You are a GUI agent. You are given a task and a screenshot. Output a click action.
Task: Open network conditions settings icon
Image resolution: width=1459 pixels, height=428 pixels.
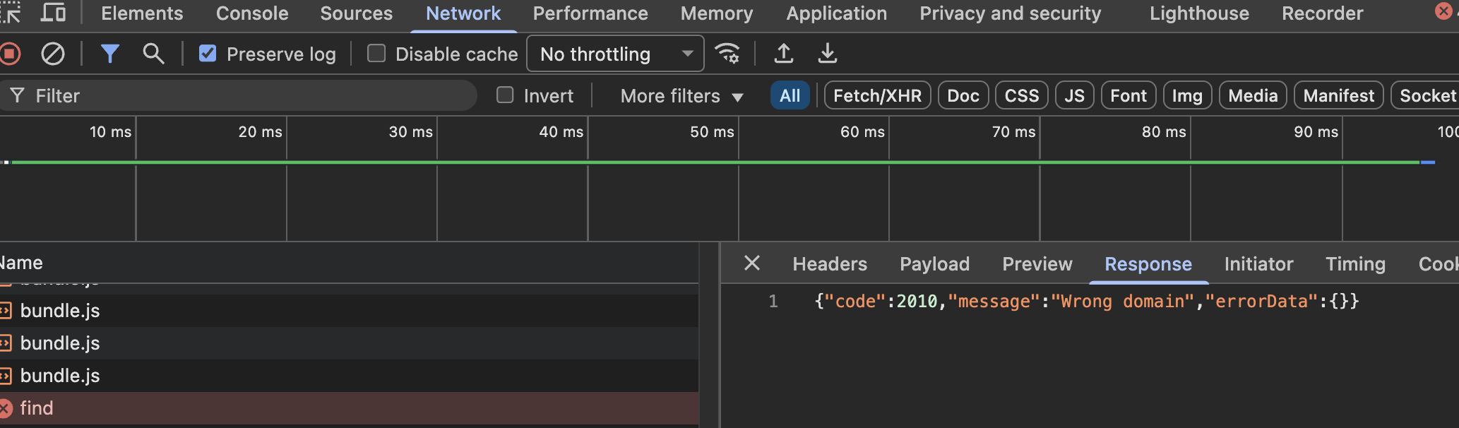(x=727, y=54)
